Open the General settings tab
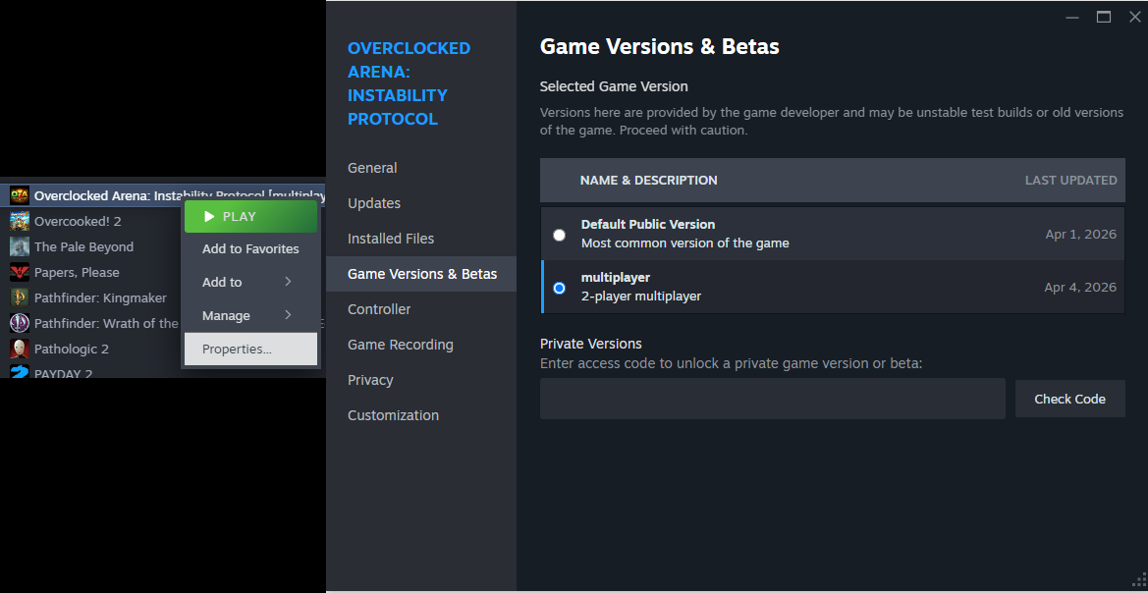 [421, 168]
